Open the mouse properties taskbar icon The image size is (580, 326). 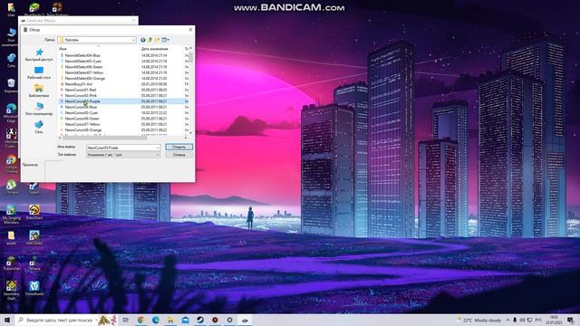point(245,320)
